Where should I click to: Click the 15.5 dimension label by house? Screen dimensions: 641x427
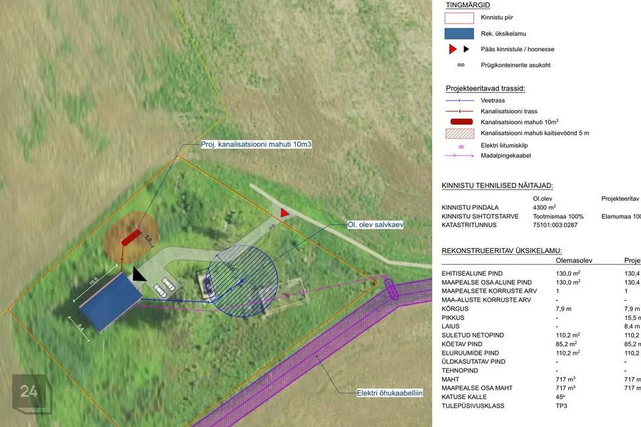94,281
